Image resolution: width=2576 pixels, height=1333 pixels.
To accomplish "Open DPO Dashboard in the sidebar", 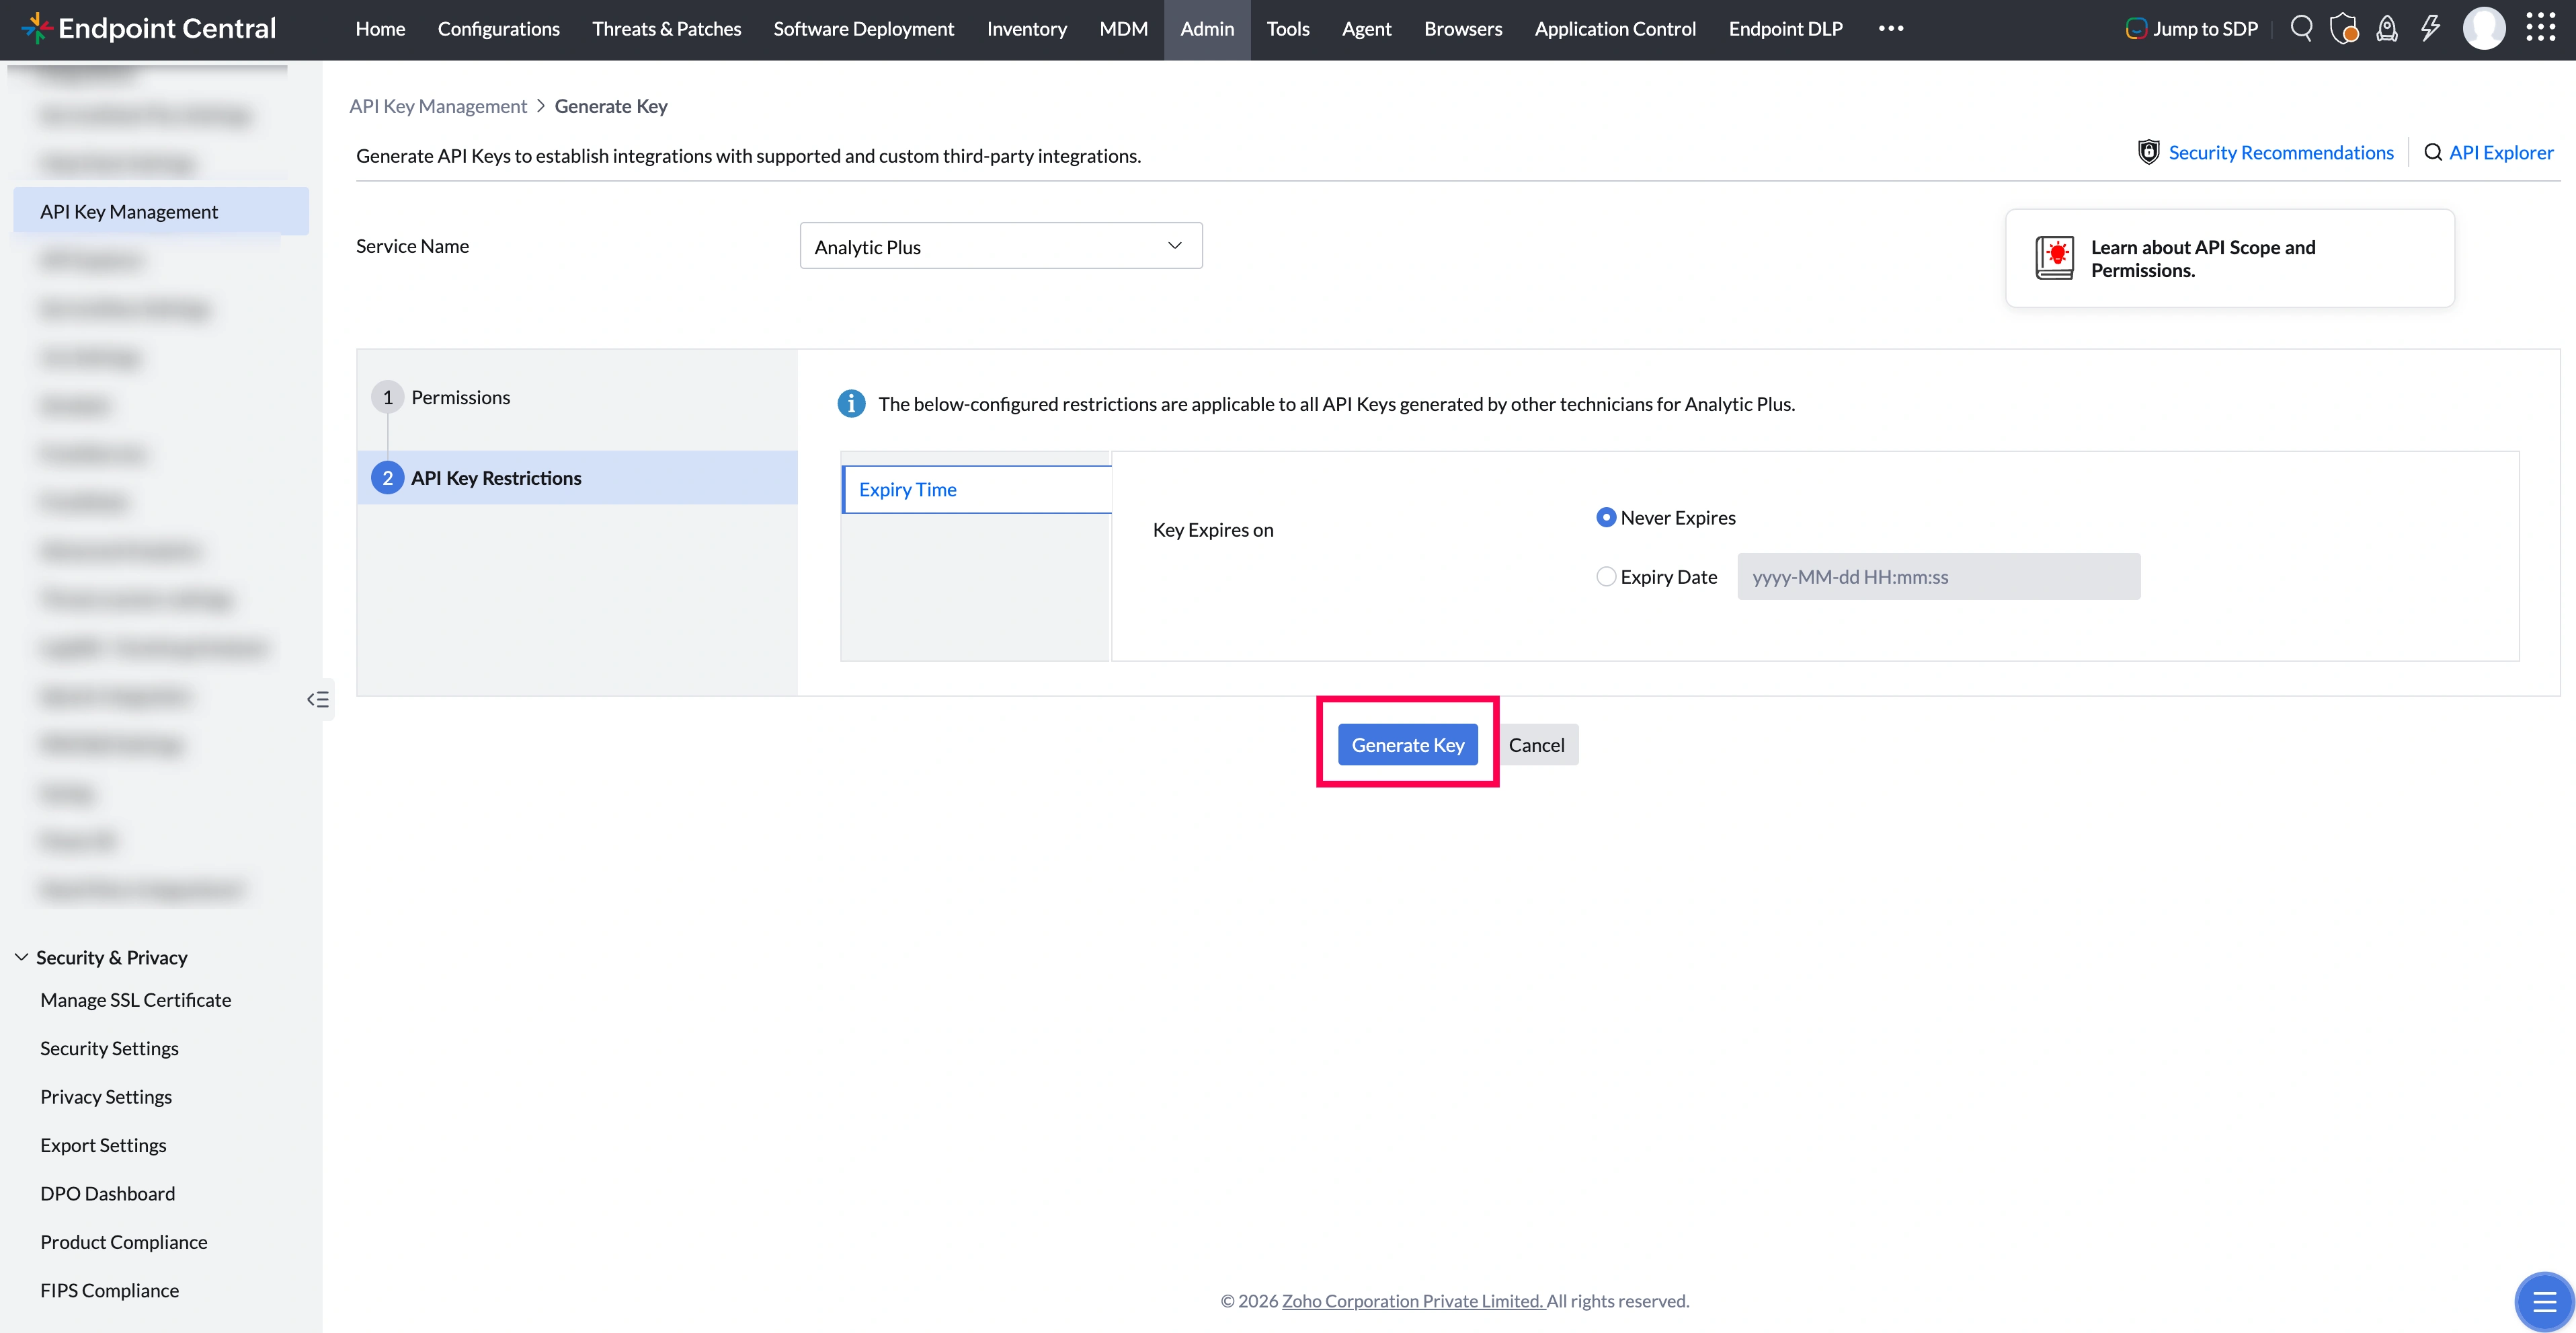I will tap(108, 1193).
